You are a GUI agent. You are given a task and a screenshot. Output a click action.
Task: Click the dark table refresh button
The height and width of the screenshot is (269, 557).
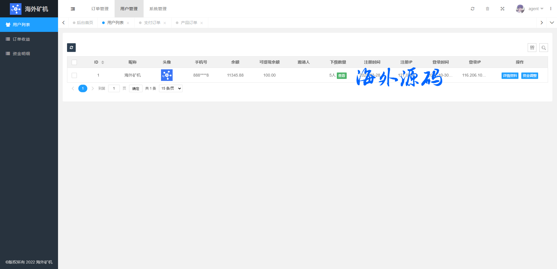[71, 48]
